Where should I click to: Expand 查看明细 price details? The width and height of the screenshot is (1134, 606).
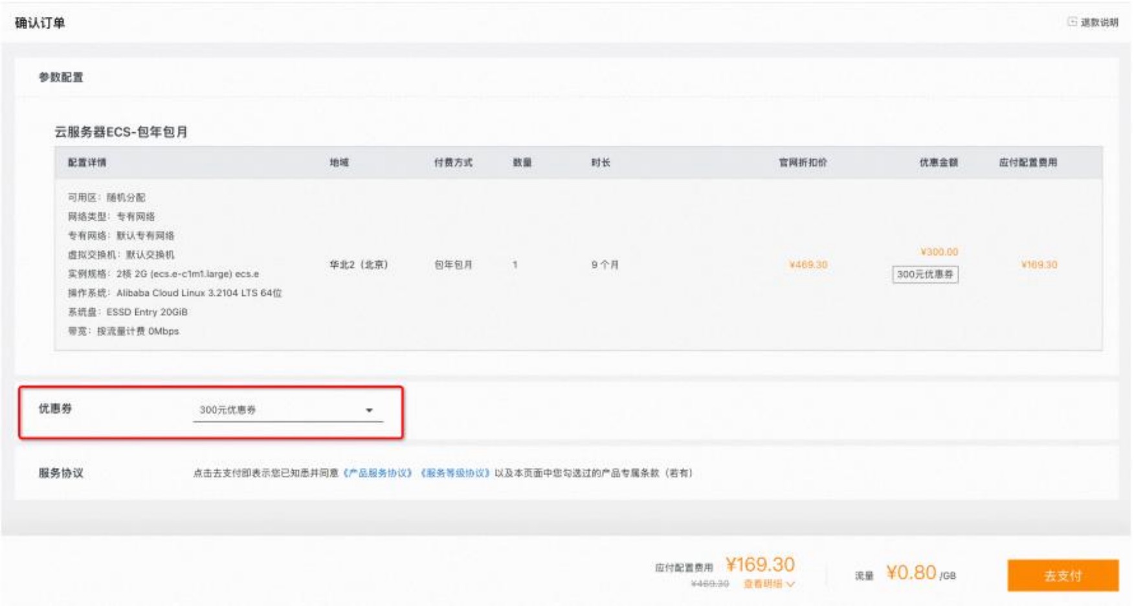pos(762,584)
